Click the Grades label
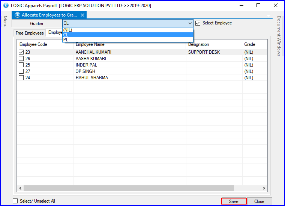This screenshot has height=206, width=285. pyautogui.click(x=36, y=24)
